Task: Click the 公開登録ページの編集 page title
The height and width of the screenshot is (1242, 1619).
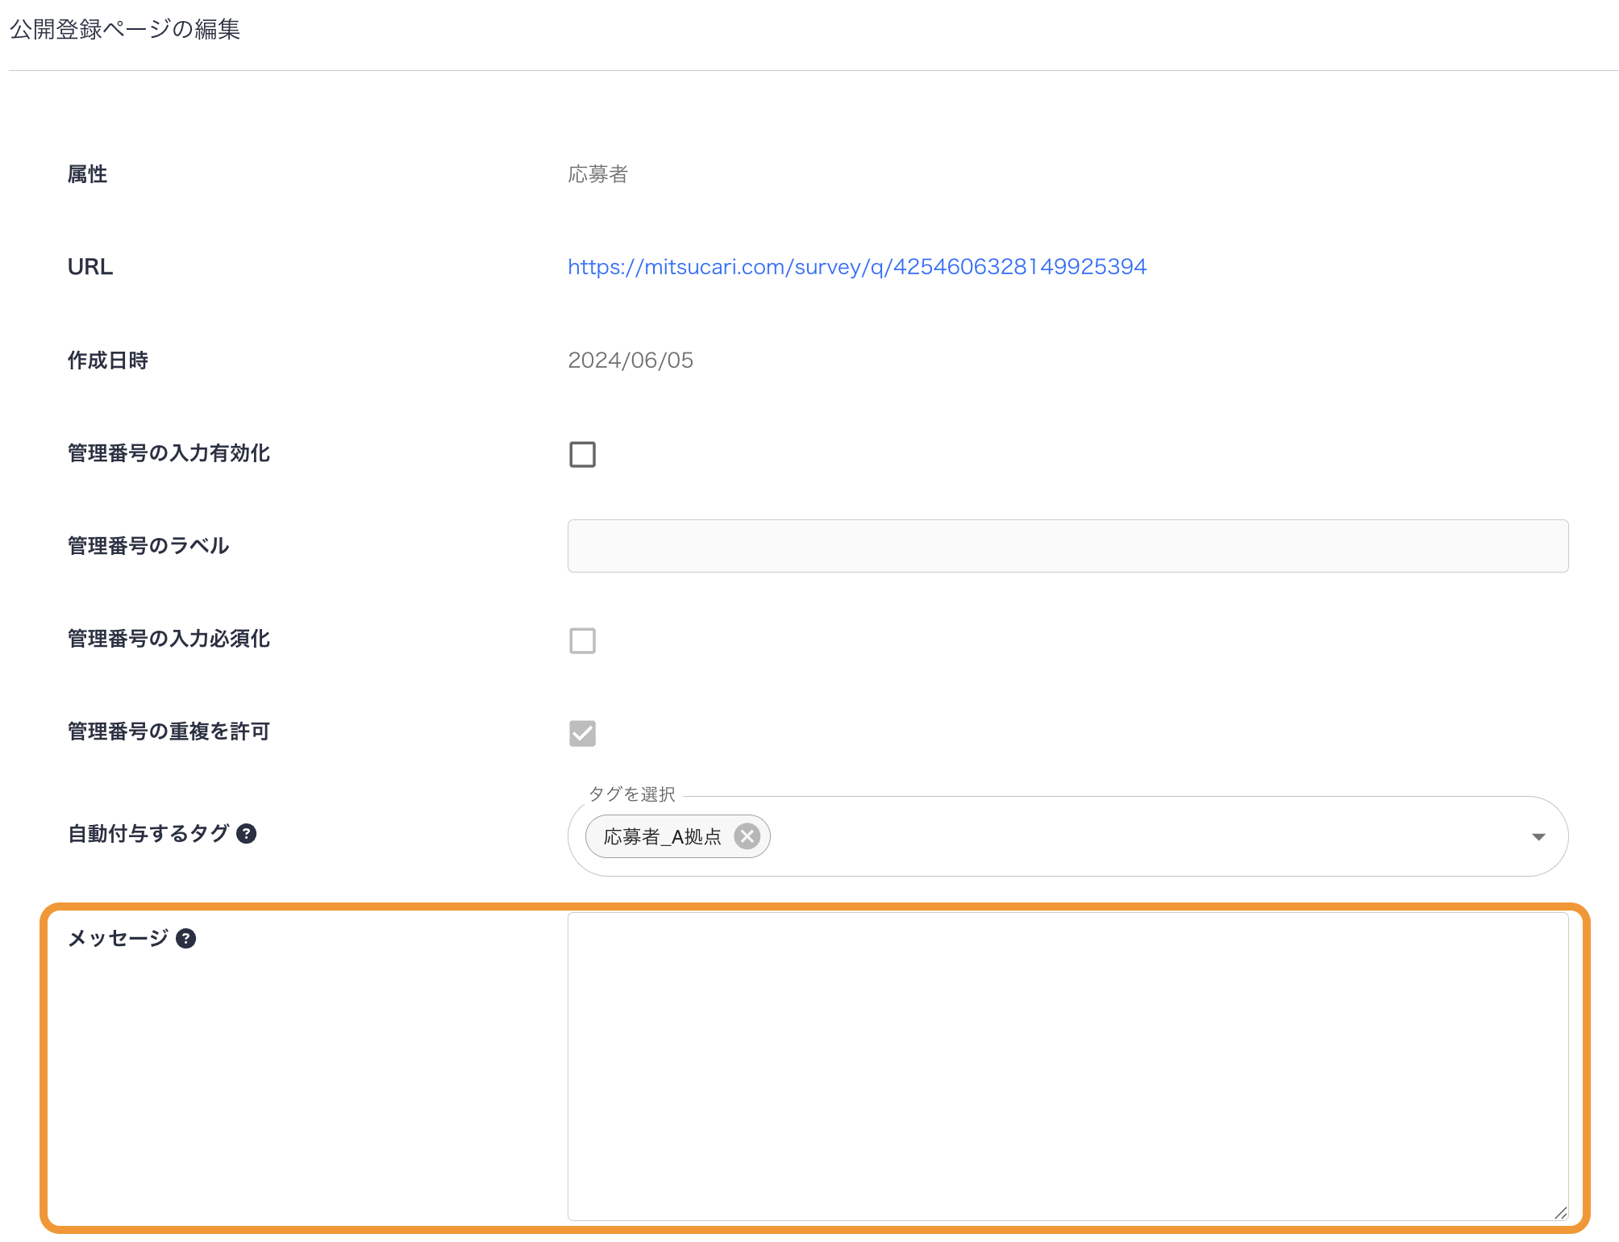Action: [x=125, y=30]
